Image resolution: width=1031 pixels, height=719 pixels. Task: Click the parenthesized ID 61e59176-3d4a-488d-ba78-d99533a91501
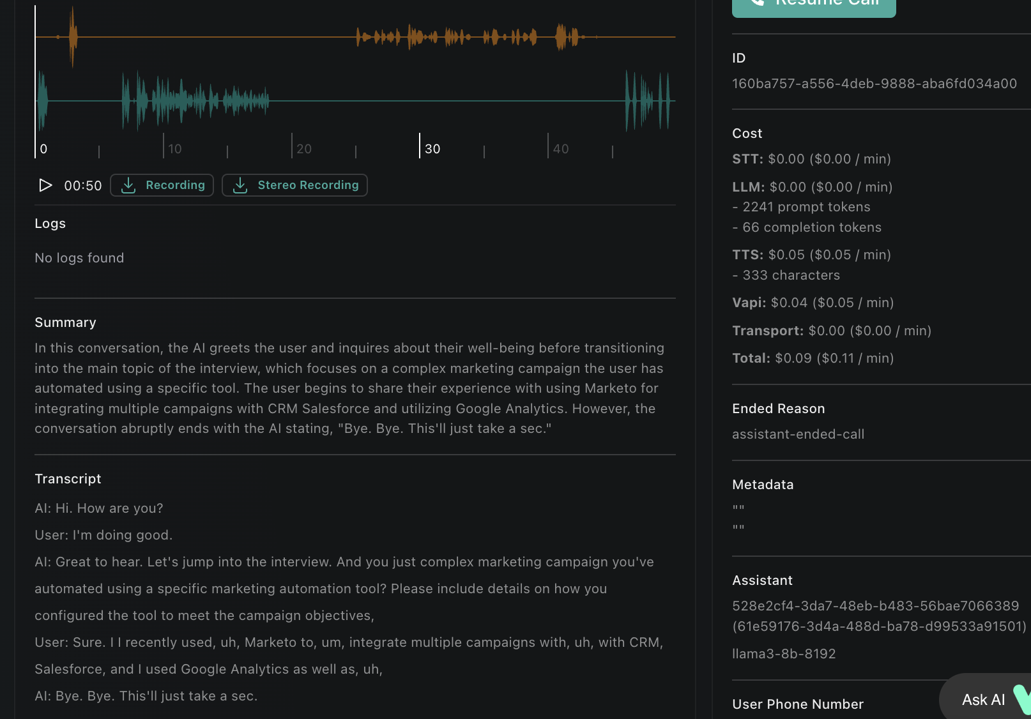(880, 626)
